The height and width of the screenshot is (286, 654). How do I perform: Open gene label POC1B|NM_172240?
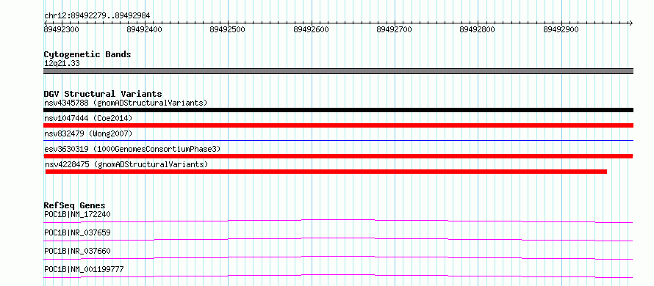(x=77, y=214)
